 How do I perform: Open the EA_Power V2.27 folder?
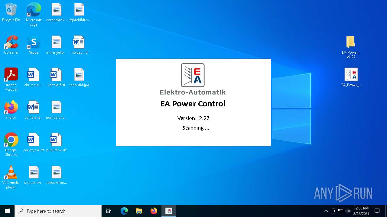point(351,47)
